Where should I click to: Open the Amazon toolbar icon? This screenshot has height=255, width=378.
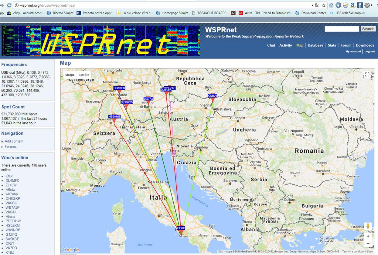pos(352,5)
